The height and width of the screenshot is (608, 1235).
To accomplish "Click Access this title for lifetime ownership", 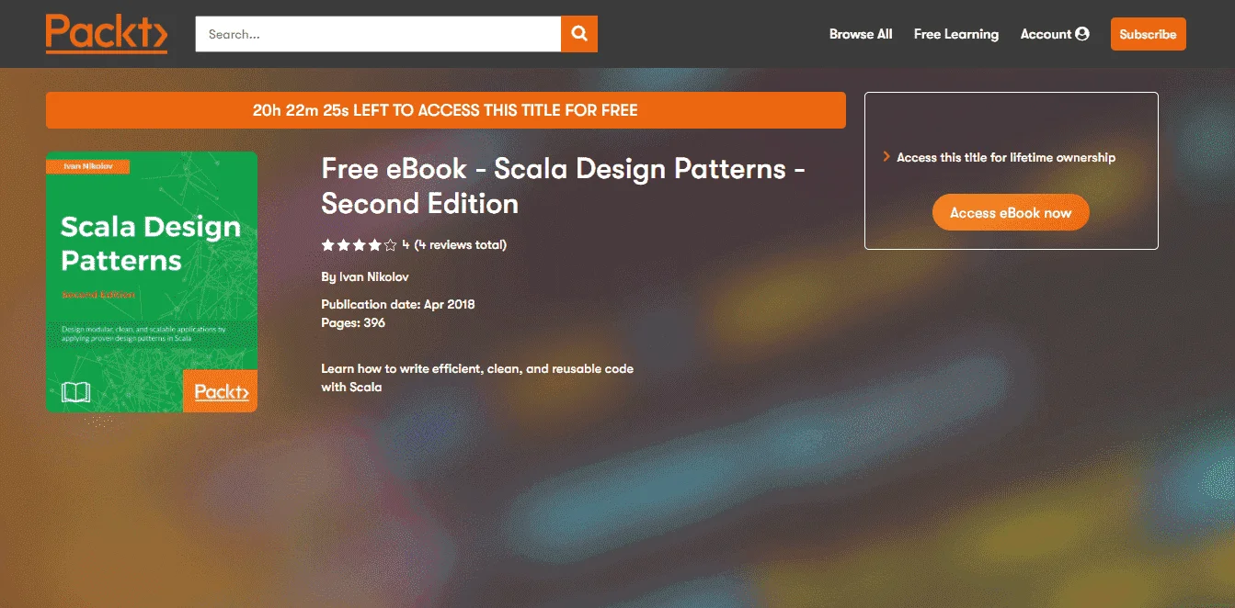I will pyautogui.click(x=1006, y=157).
